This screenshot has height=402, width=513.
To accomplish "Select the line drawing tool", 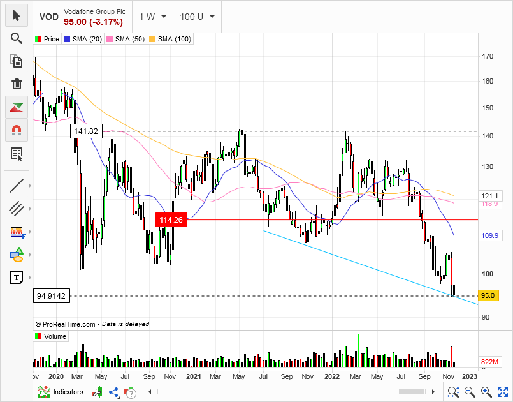I will [x=17, y=186].
